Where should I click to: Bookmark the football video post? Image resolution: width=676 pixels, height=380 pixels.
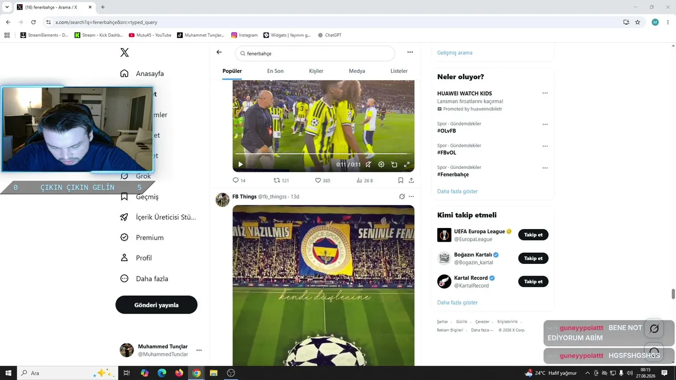coord(401,180)
